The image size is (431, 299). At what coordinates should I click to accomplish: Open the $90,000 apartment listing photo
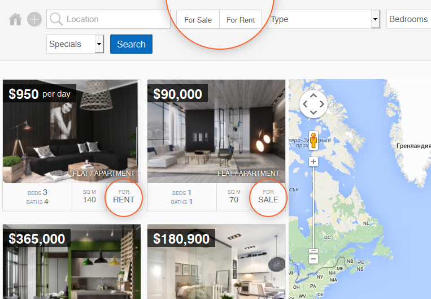216,132
